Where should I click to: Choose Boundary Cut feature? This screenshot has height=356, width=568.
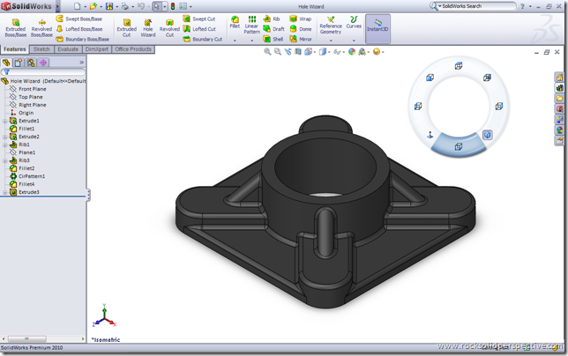(203, 39)
